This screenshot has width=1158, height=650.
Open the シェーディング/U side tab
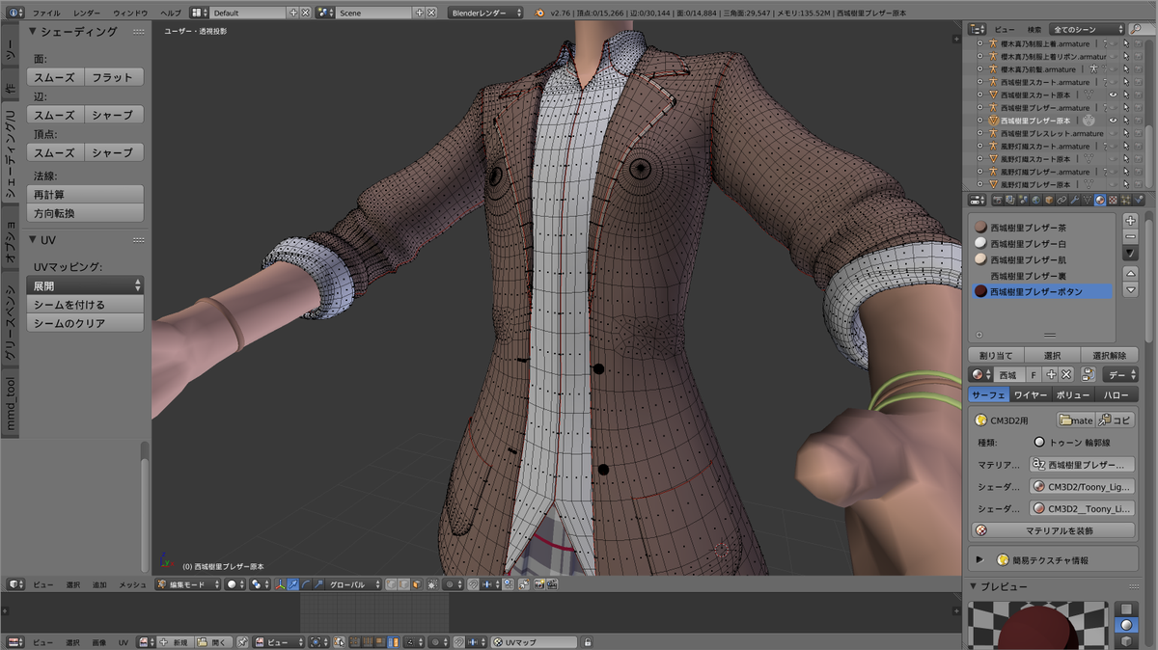point(11,152)
